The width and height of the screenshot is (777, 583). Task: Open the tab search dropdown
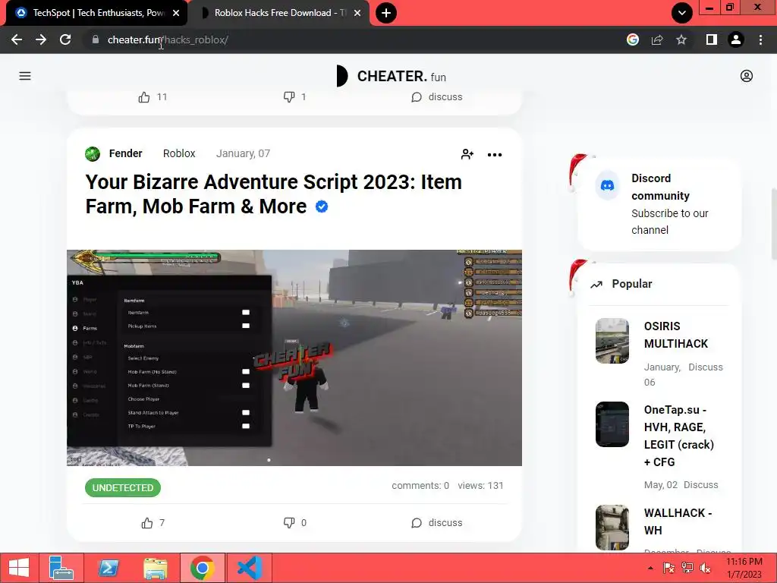682,13
